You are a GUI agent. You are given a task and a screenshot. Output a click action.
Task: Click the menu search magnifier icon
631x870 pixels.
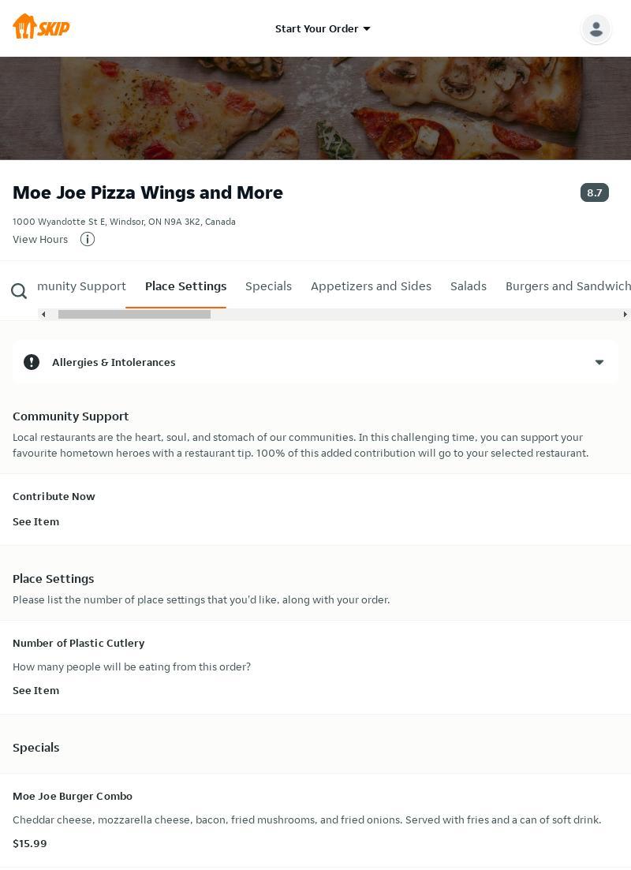tap(19, 292)
